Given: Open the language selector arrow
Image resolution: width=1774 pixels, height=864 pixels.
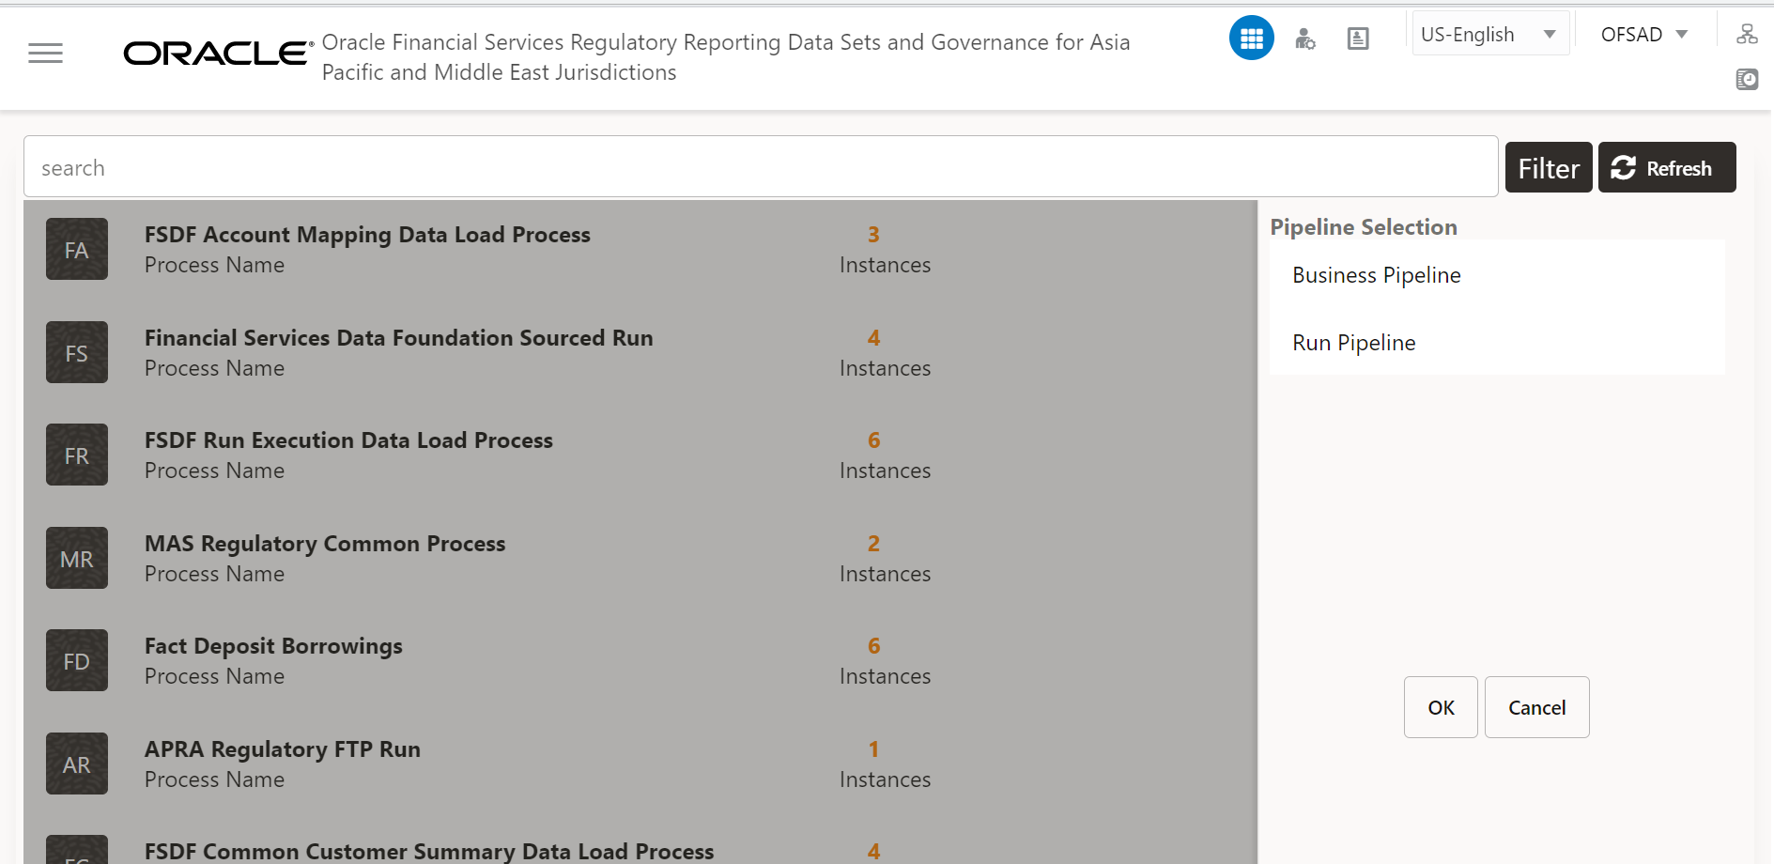Looking at the screenshot, I should (1550, 34).
